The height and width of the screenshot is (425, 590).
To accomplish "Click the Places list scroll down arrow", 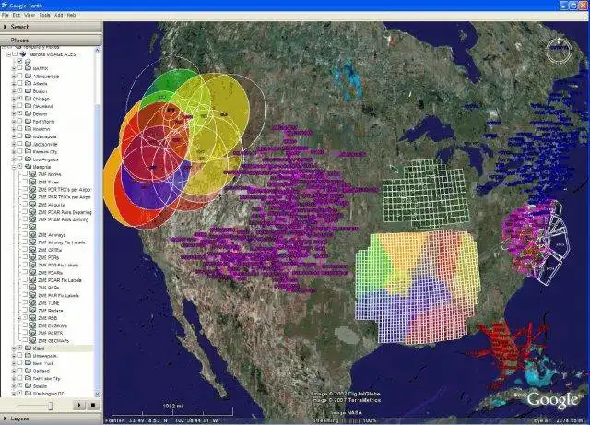I will coord(98,394).
